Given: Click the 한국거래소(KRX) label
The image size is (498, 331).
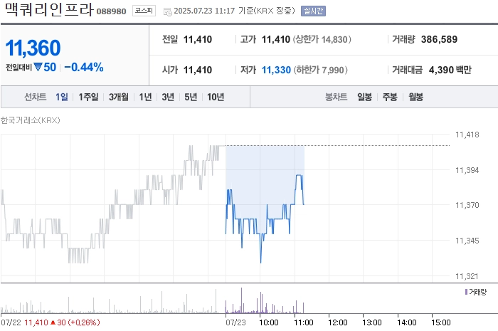Looking at the screenshot, I should pyautogui.click(x=30, y=120).
